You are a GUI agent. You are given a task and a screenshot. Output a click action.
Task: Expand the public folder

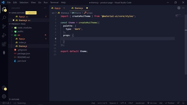point(12,31)
